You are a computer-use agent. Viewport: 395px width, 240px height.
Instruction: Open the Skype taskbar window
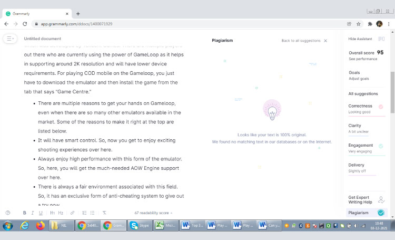click(140, 225)
